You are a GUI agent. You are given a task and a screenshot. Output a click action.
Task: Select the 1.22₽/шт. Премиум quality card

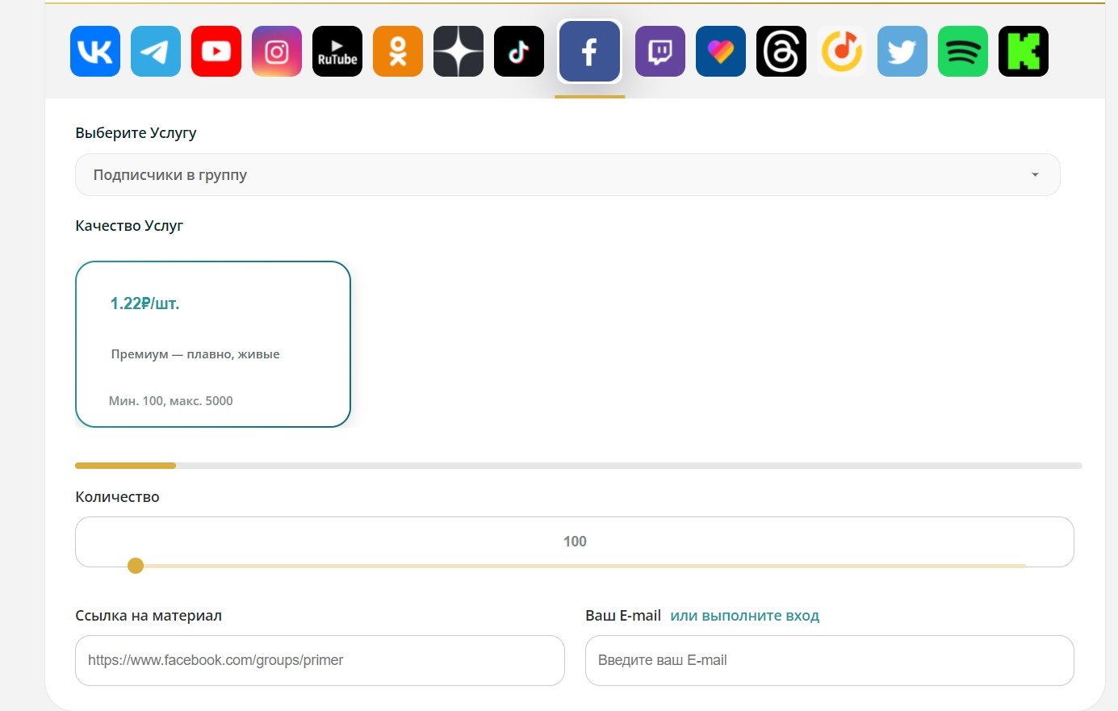pos(213,344)
